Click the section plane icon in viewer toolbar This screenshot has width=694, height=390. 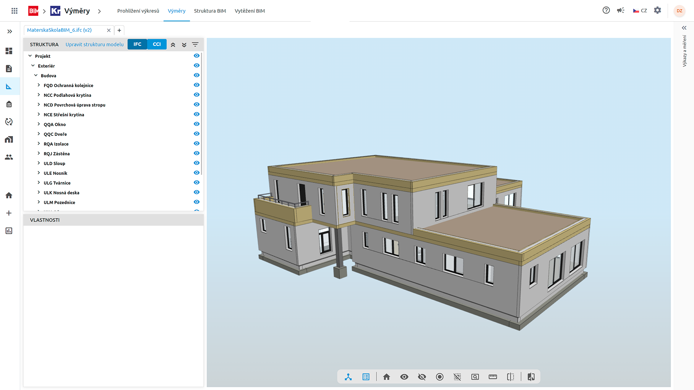click(x=510, y=377)
